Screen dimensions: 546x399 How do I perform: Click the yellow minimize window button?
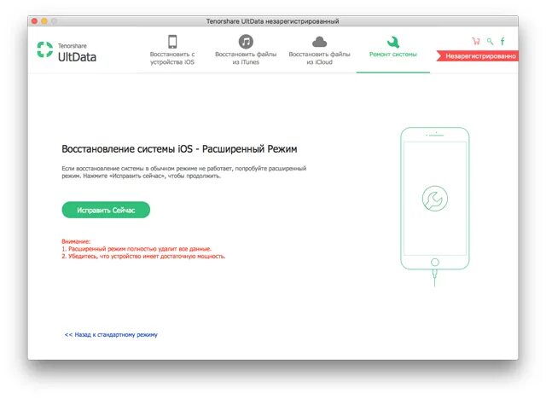coord(44,21)
